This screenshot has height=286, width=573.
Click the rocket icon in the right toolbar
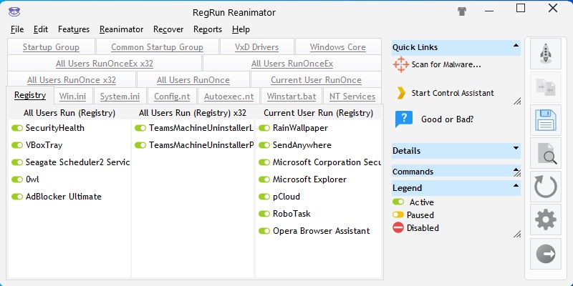point(545,54)
